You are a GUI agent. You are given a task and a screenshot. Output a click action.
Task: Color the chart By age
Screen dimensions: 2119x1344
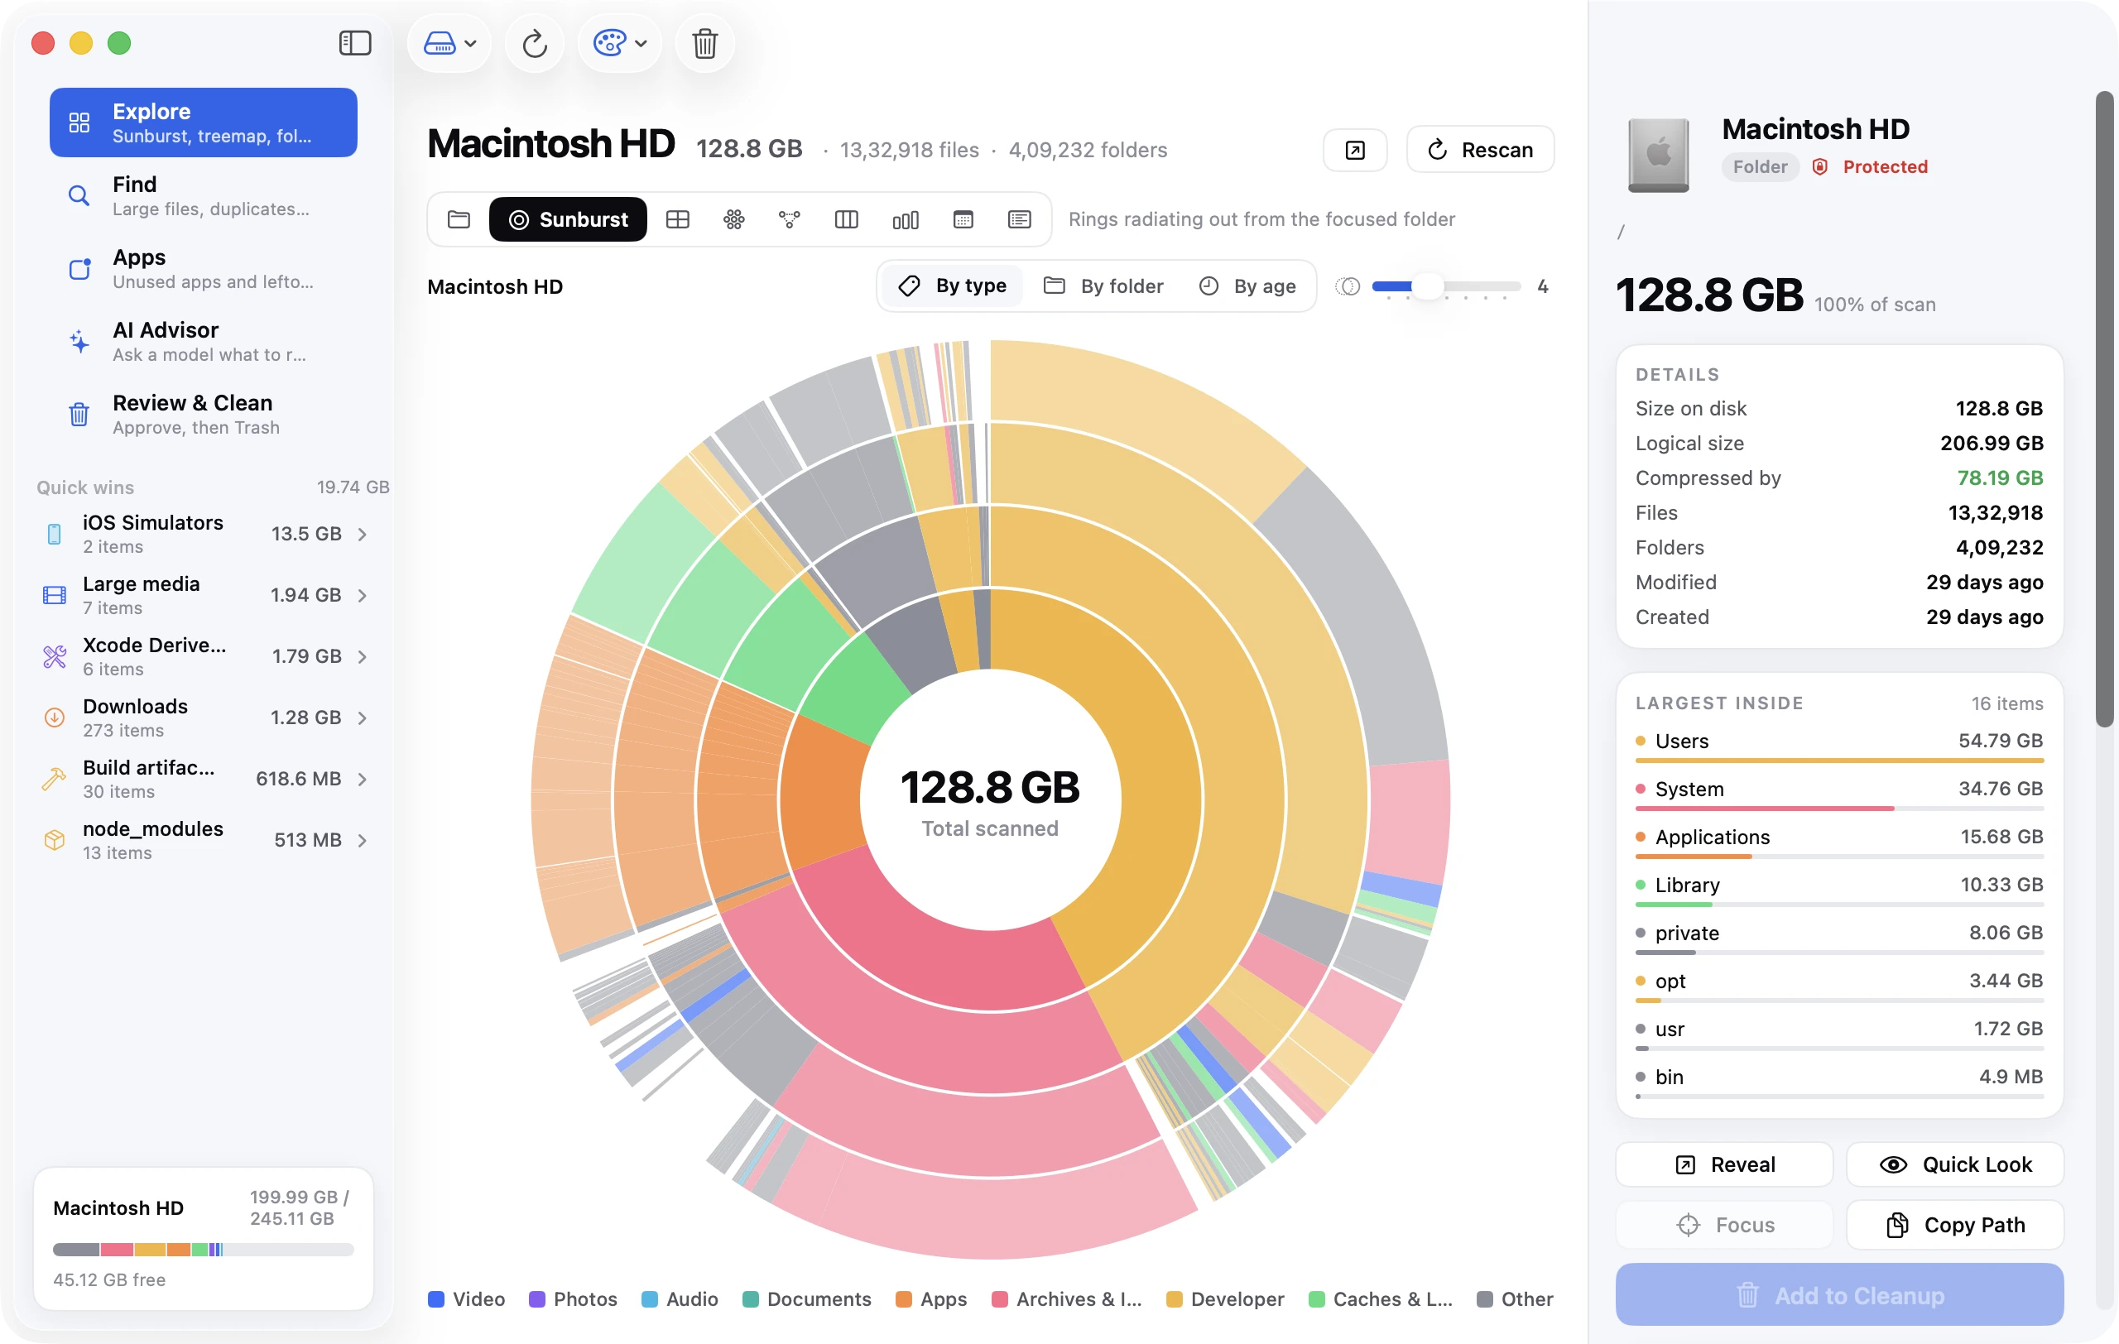click(x=1248, y=286)
